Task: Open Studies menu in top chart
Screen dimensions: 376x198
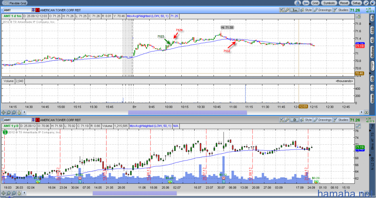Action: pos(341,10)
